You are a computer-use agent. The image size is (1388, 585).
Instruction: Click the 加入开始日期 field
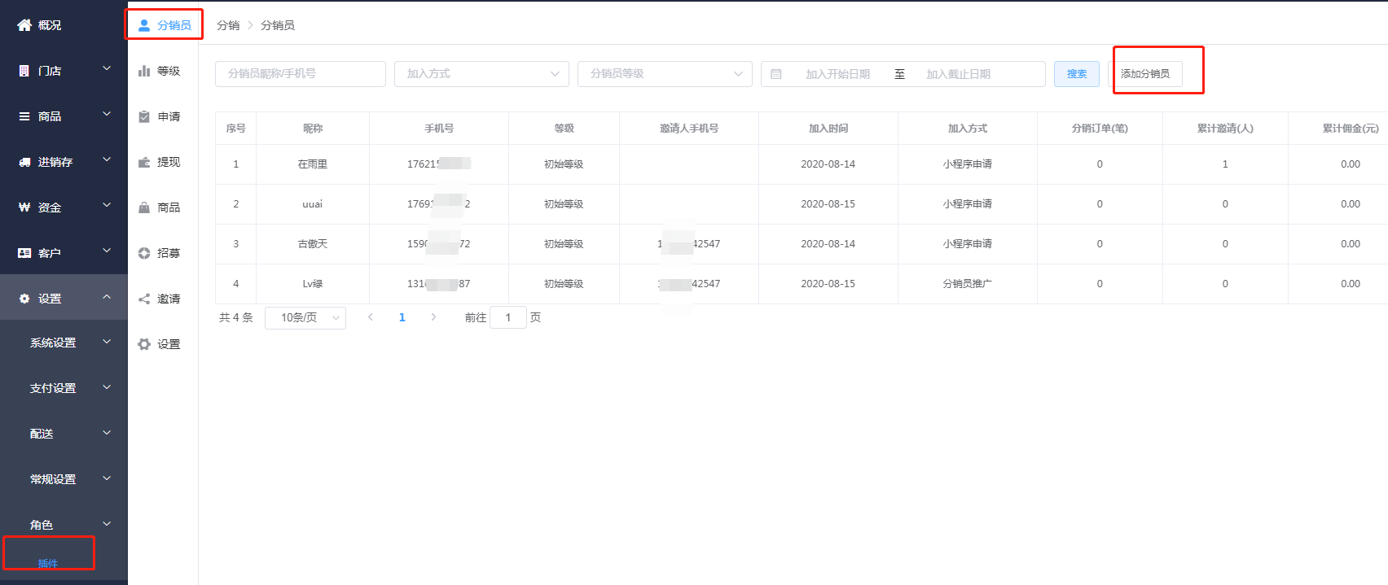click(x=838, y=74)
